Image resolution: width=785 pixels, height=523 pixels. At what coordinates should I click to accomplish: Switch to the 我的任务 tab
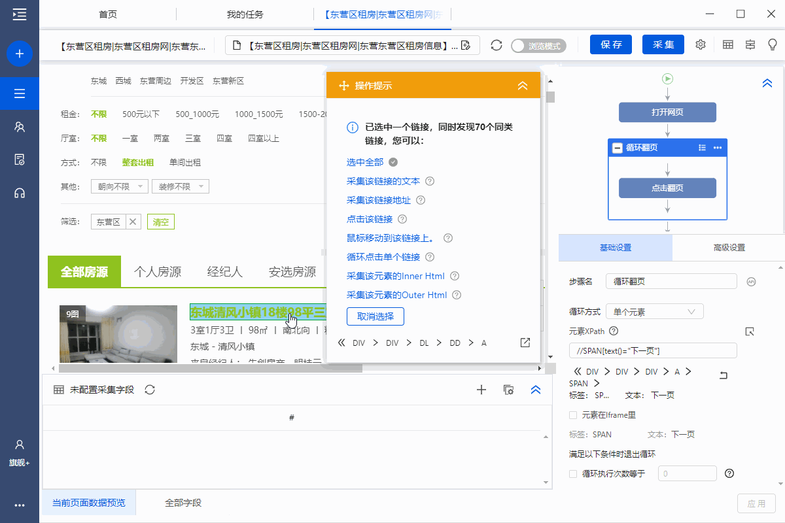(x=245, y=14)
